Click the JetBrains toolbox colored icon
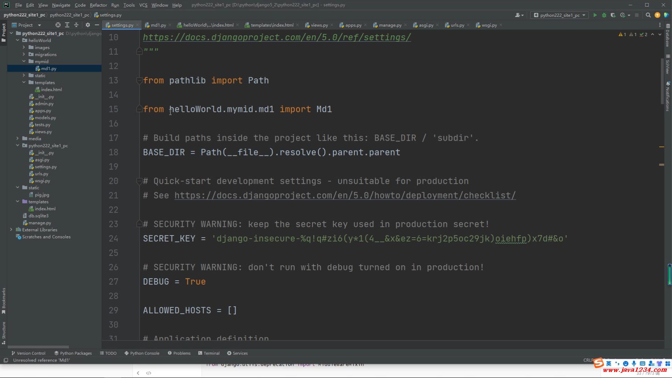This screenshot has height=378, width=672. point(666,15)
